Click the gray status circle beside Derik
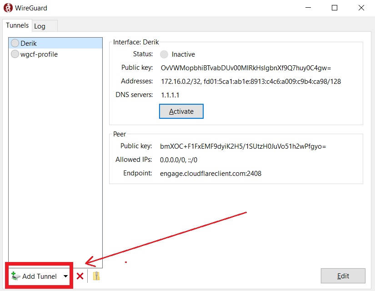 pyautogui.click(x=15, y=44)
